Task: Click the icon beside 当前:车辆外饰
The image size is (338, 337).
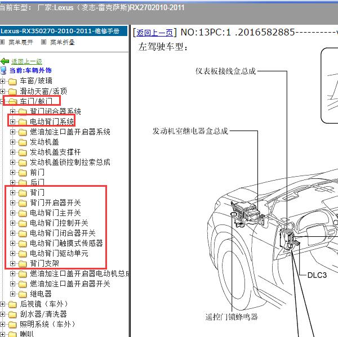Action: tap(3, 70)
